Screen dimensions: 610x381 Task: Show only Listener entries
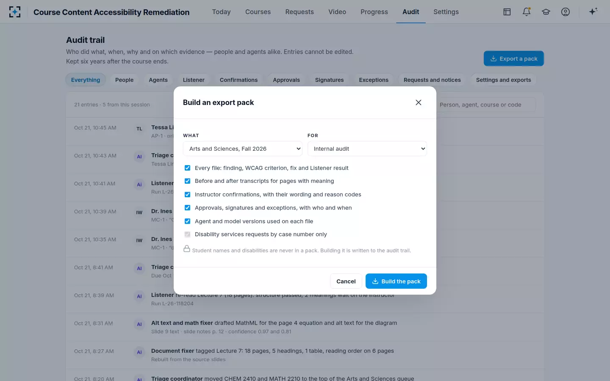194,80
